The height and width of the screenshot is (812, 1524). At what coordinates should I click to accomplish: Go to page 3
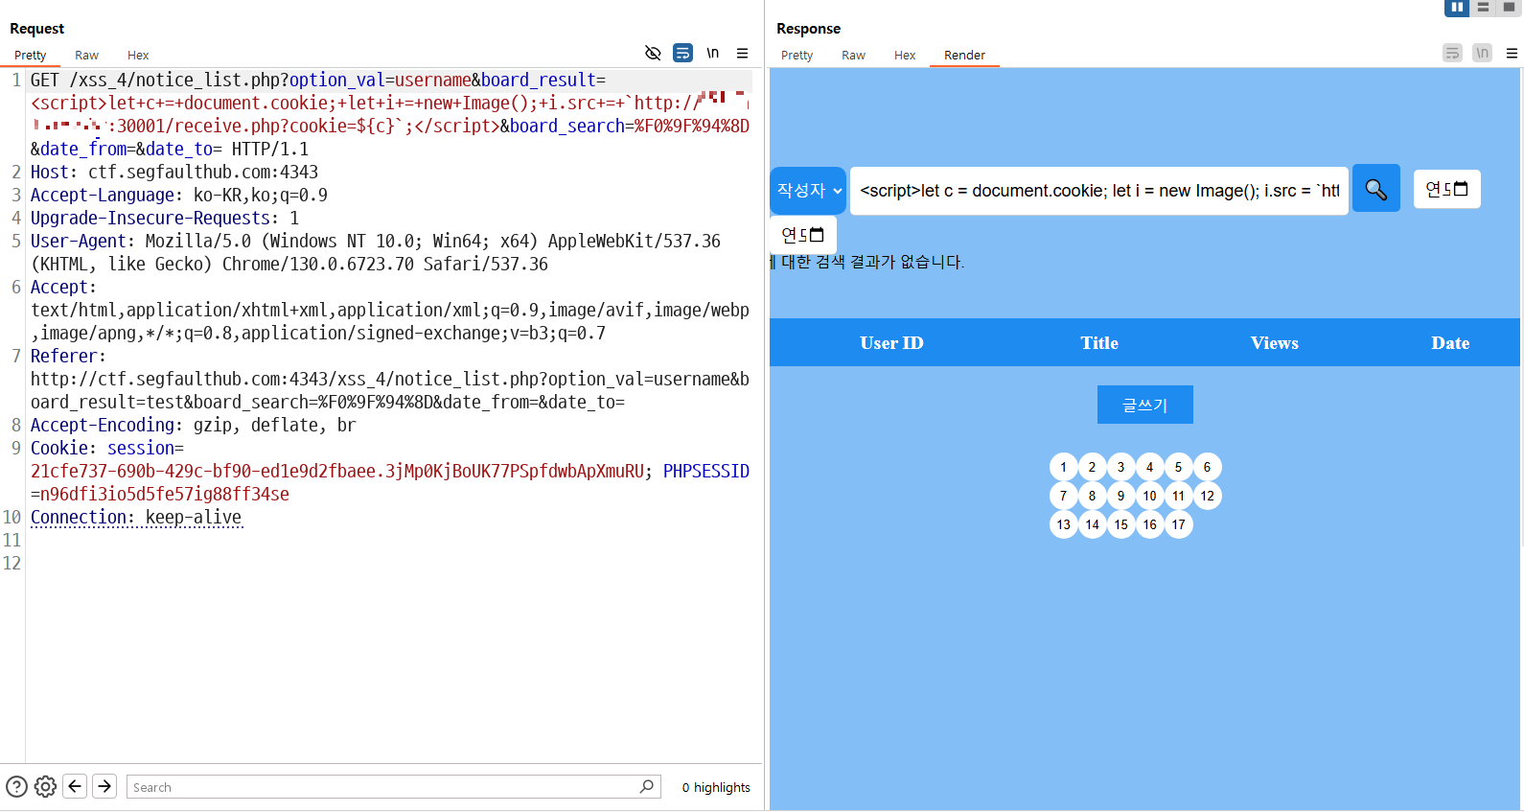(x=1121, y=467)
